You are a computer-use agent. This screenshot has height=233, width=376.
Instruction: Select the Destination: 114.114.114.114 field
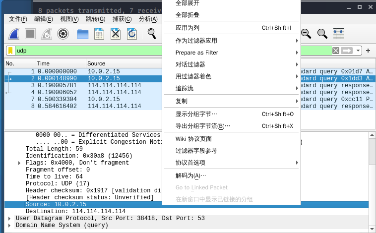pyautogui.click(x=75, y=211)
